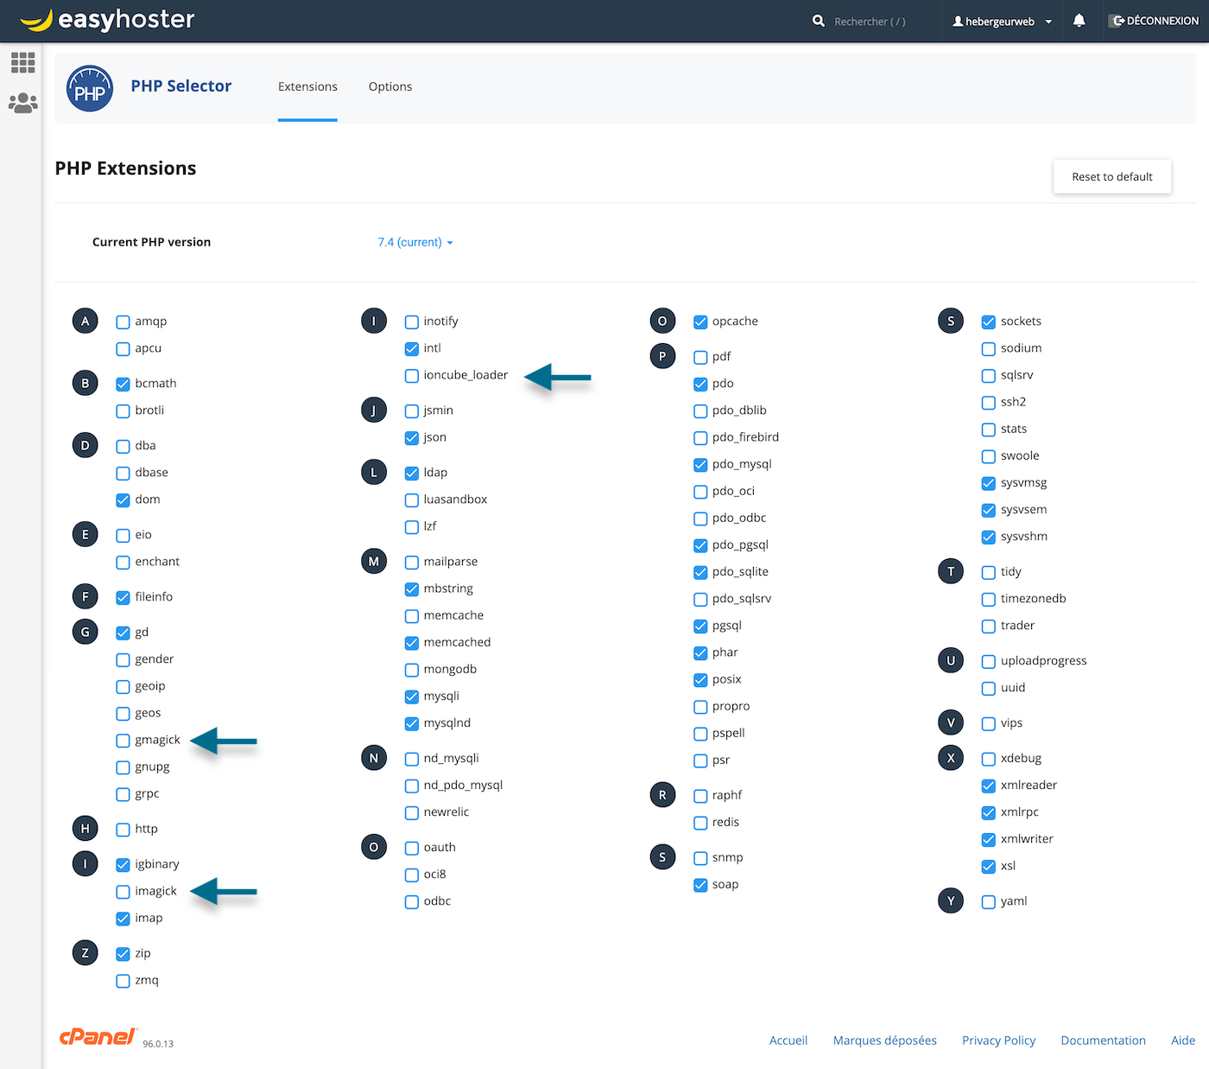Click the DÉCONNEXION logout icon
This screenshot has height=1069, width=1209.
coord(1118,21)
